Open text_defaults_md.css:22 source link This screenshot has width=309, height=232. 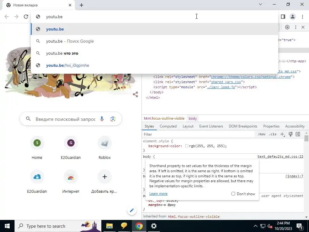click(x=280, y=157)
